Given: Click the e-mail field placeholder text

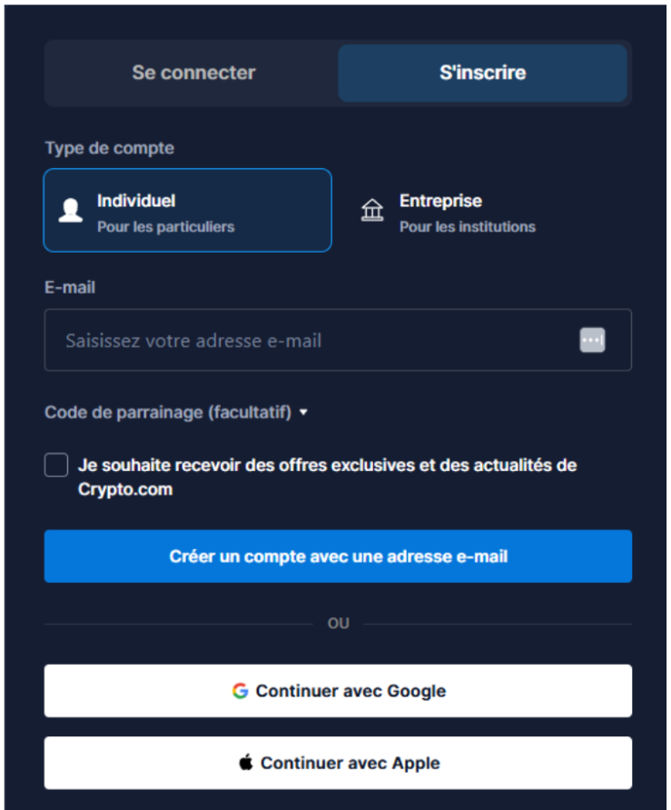Looking at the screenshot, I should click(192, 340).
